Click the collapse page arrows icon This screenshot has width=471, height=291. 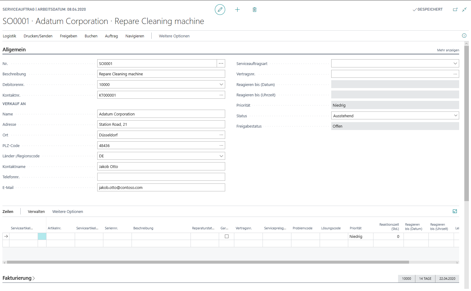coord(464,10)
